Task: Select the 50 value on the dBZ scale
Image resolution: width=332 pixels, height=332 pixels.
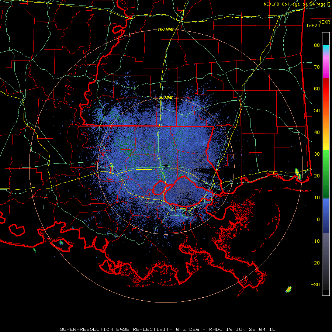Action: coord(317,111)
